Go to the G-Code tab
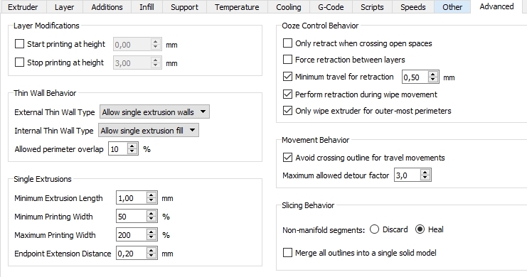Viewport: 527px width, 277px height. [331, 7]
